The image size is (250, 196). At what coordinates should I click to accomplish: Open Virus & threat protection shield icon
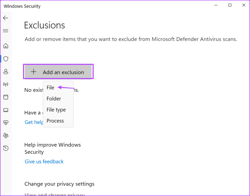tap(6, 59)
